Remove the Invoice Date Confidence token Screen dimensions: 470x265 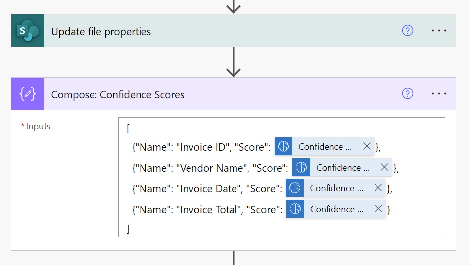(x=378, y=188)
